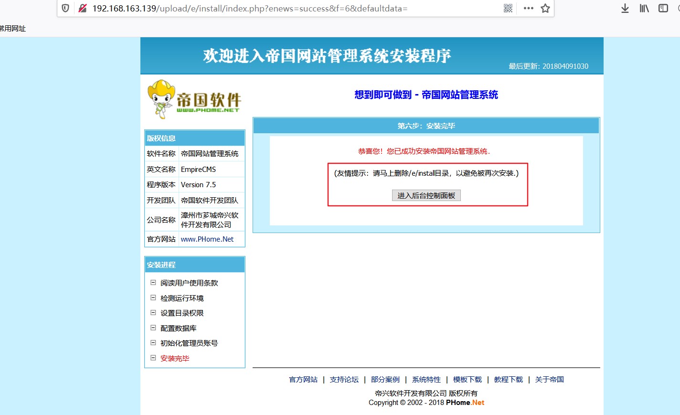Toggle the sidebar panel icon
Image resolution: width=680 pixels, height=415 pixels.
(663, 8)
